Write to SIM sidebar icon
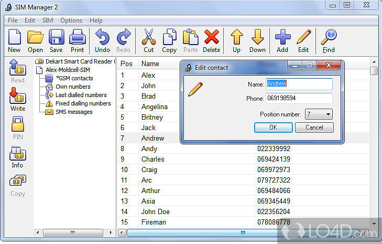This screenshot has height=244, width=382. pyautogui.click(x=18, y=98)
